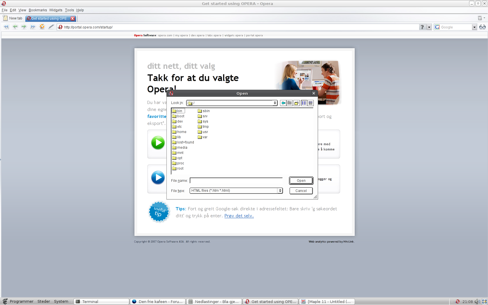Screen dimensions: 488x305
Task: Open the widgets.opera link in header
Action: click(x=234, y=35)
